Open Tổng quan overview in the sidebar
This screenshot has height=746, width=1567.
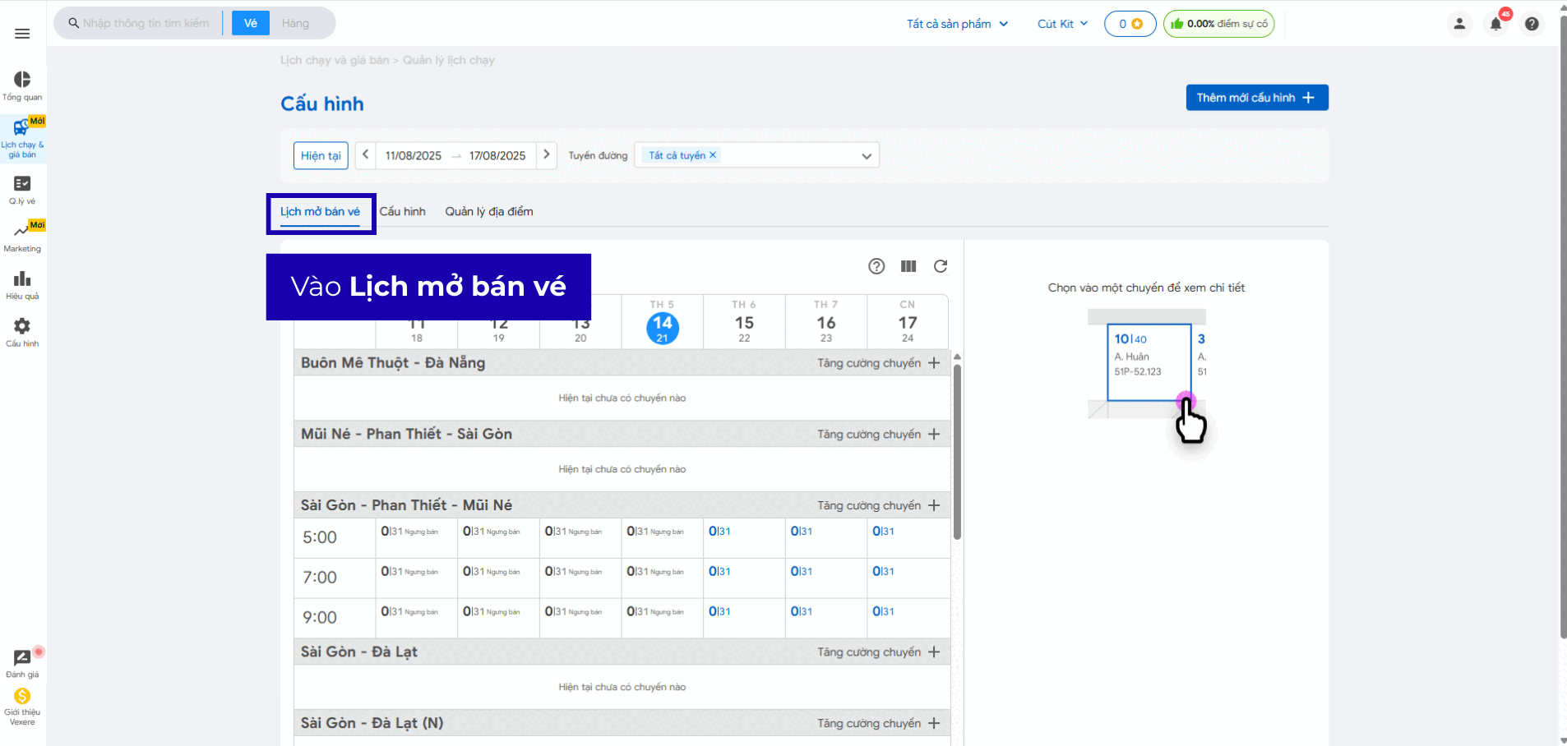coord(22,85)
